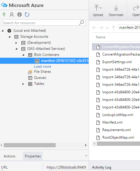Screen dimensions: 140x171
Task: Navigate back with the left arrow
Action: pos(95,27)
